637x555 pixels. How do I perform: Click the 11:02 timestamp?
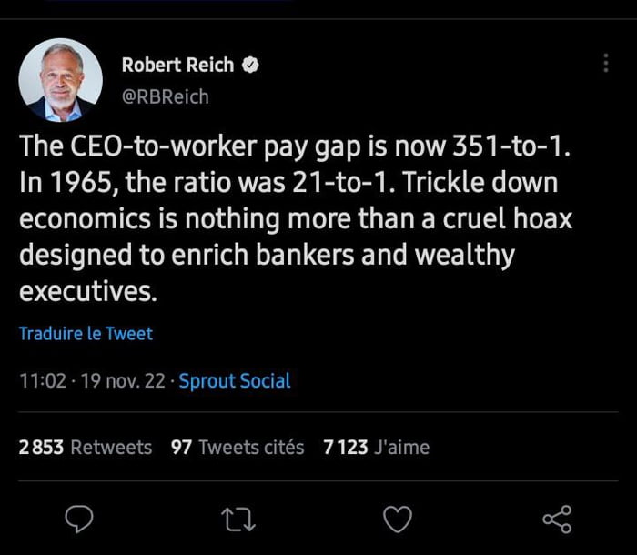pos(42,381)
